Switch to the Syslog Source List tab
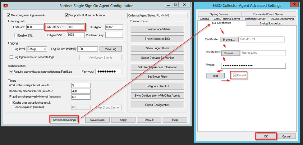The image size is (303, 145). [x=271, y=23]
